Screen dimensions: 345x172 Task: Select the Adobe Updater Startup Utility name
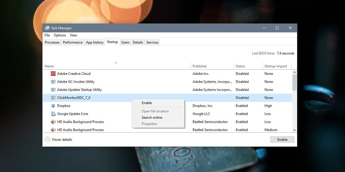point(79,90)
